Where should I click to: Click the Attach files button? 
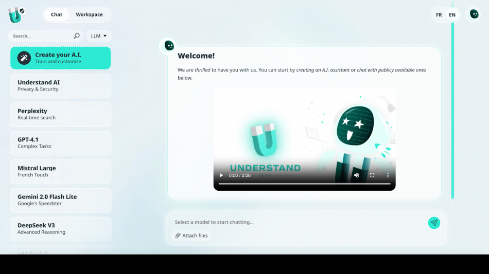coord(191,235)
